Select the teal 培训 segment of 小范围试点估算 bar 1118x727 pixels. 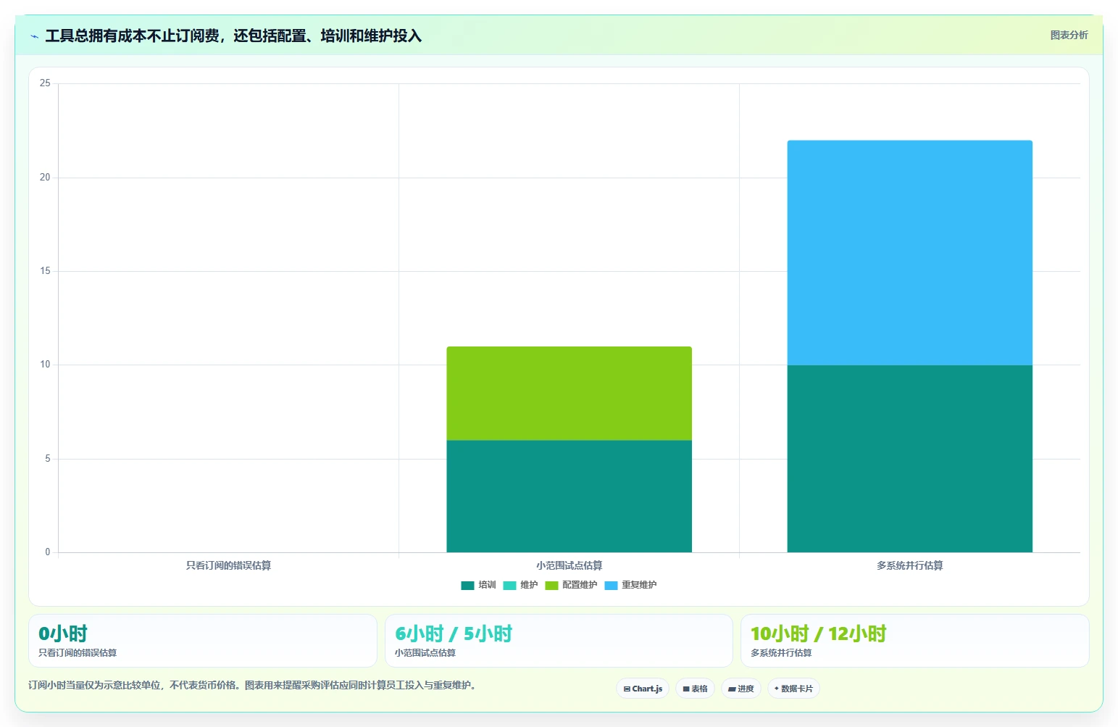tap(569, 497)
